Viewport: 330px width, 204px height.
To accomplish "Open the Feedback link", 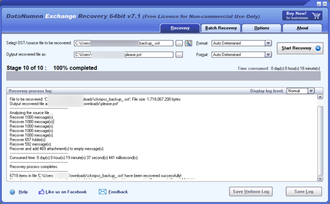I will (118, 192).
